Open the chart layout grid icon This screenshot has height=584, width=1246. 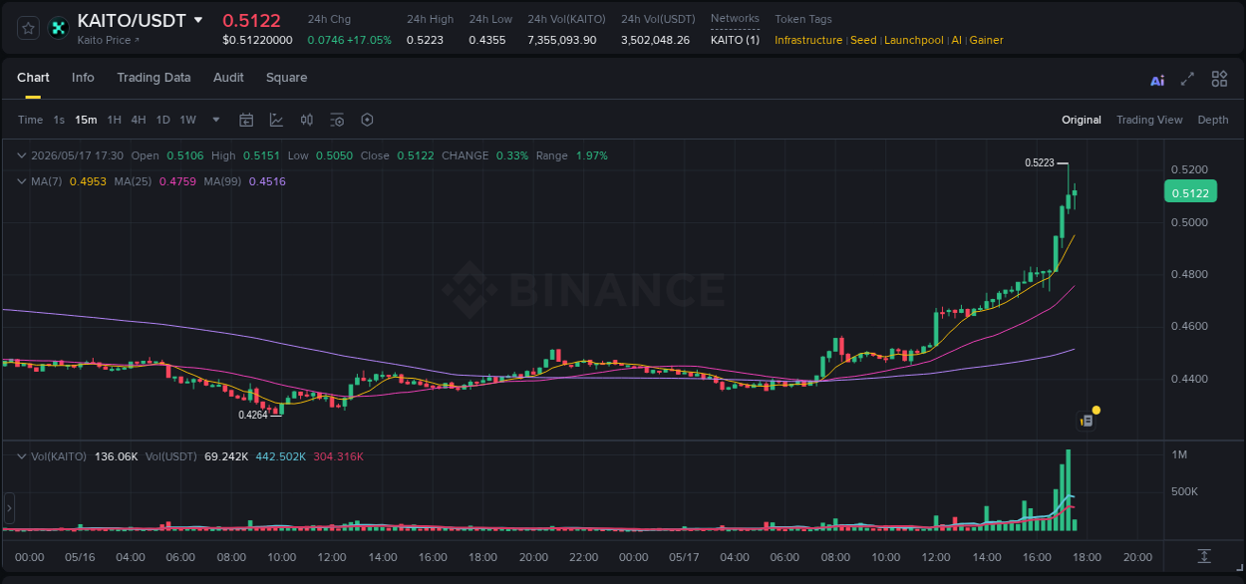tap(1219, 80)
